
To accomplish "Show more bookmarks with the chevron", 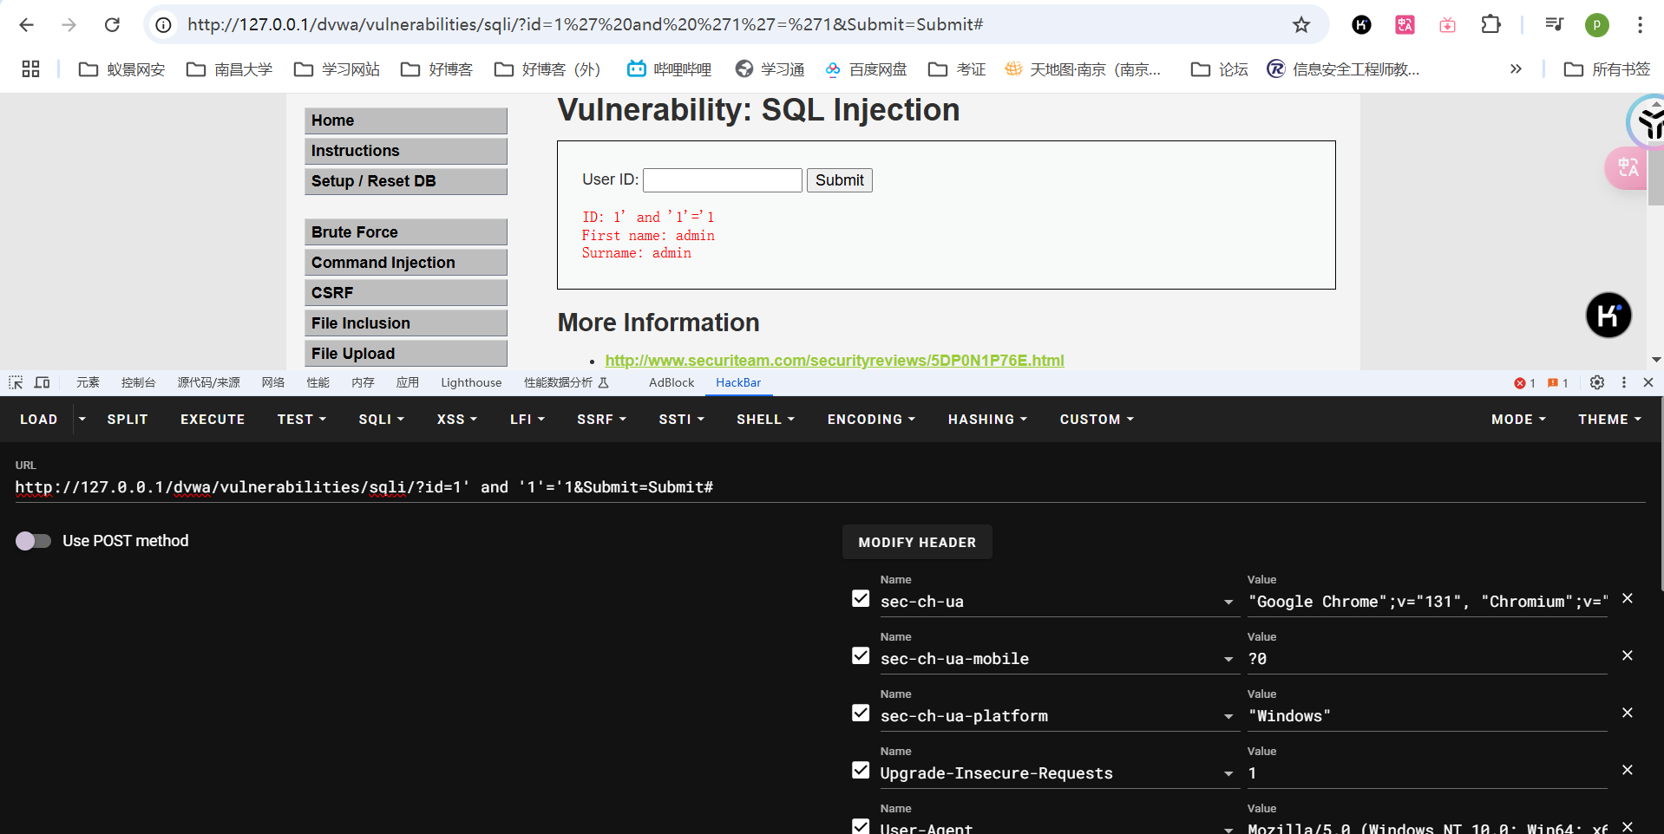I will (x=1516, y=69).
